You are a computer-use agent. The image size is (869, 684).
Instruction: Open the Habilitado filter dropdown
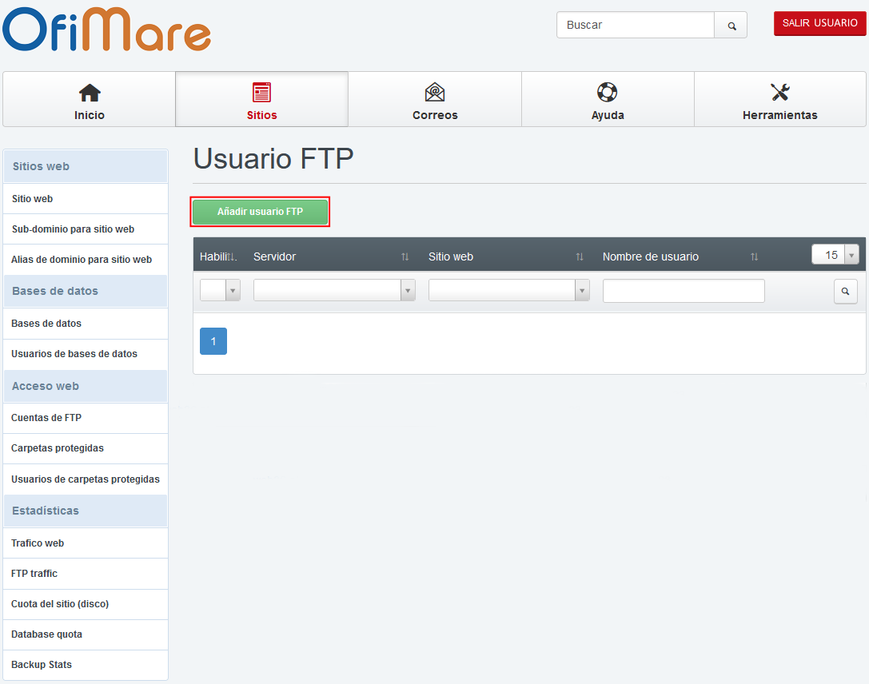220,290
